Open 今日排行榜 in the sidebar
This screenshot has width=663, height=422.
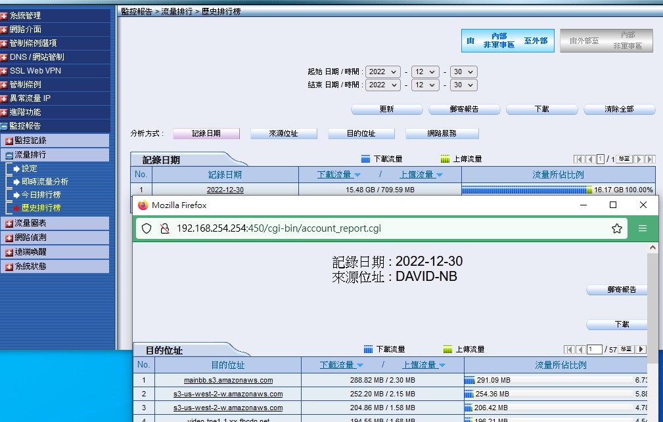point(41,195)
